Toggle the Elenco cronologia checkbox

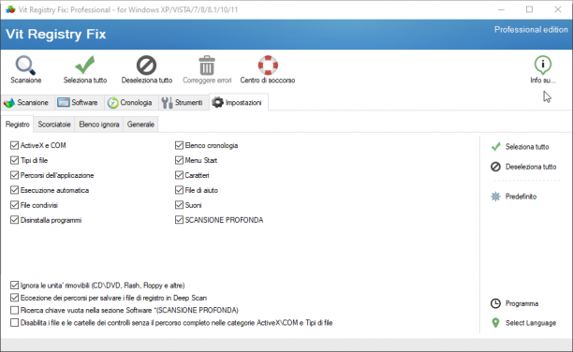(x=179, y=145)
